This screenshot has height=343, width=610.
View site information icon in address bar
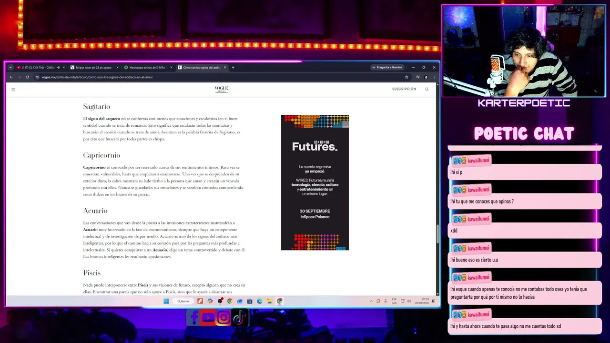pyautogui.click(x=37, y=77)
